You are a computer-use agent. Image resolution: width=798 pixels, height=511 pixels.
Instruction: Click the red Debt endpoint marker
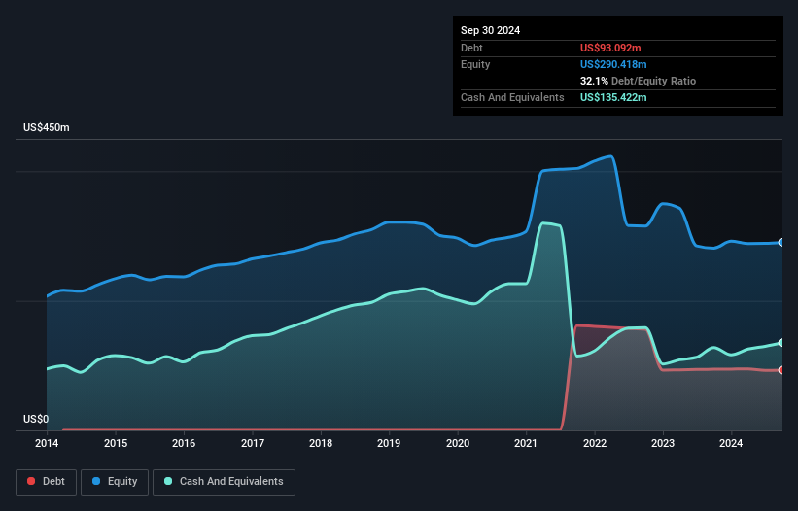tap(781, 370)
